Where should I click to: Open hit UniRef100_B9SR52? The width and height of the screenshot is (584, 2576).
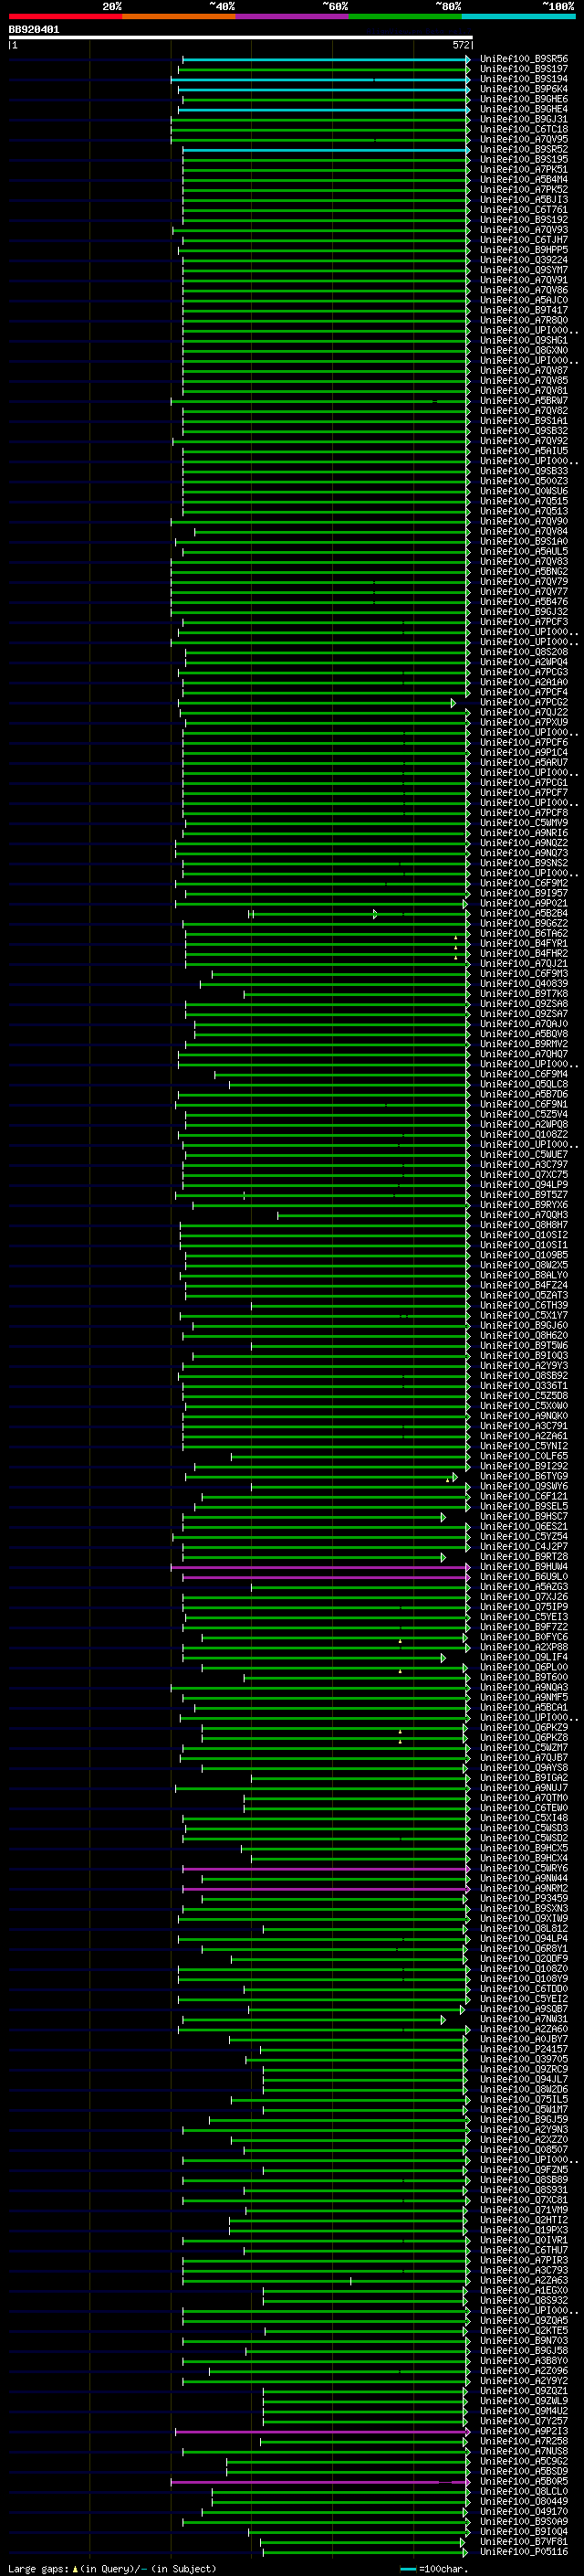tap(523, 150)
